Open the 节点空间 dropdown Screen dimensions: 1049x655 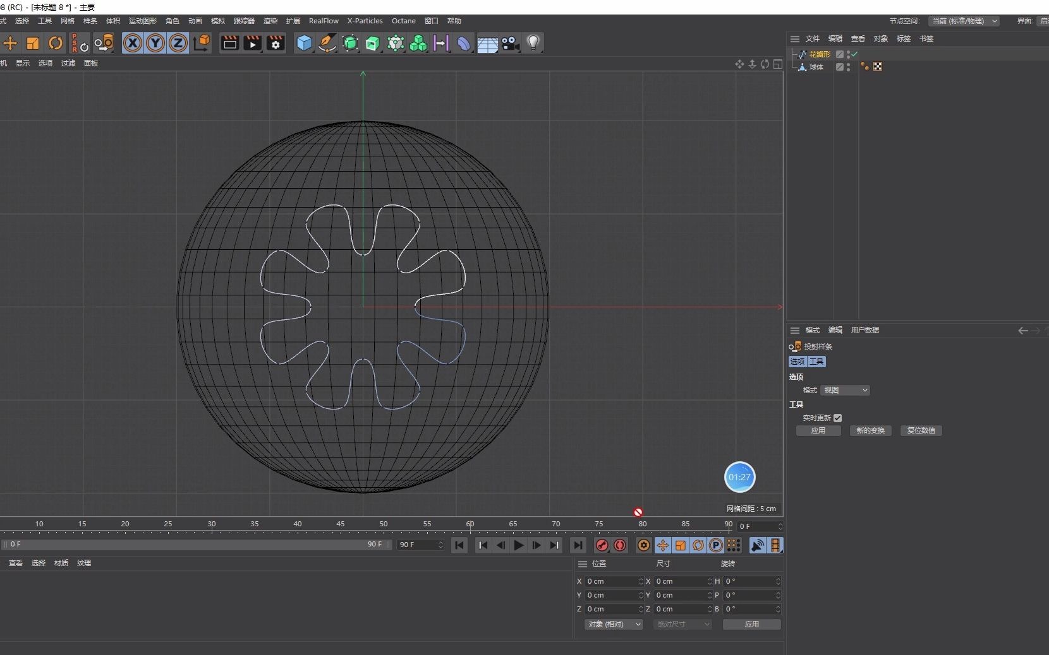point(964,21)
